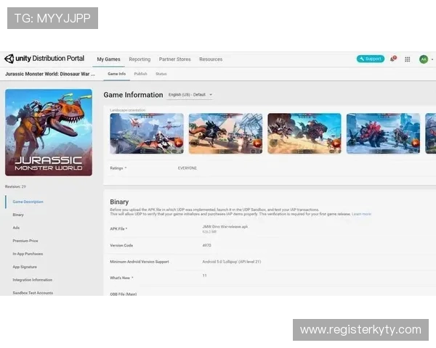Open the English (US) language dropdown
This screenshot has height=348, width=436.
point(190,95)
